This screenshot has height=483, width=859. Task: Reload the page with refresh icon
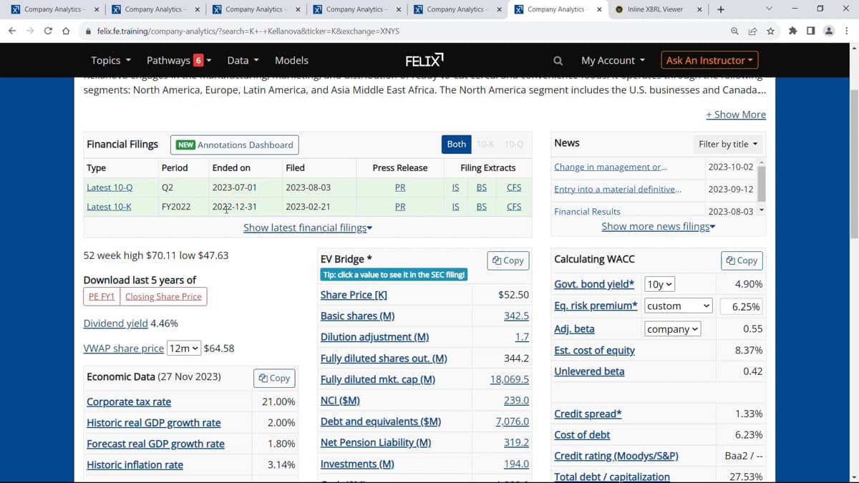pos(48,31)
